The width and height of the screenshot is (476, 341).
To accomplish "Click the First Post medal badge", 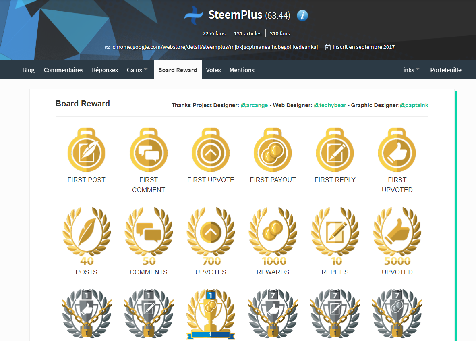I will coord(87,150).
